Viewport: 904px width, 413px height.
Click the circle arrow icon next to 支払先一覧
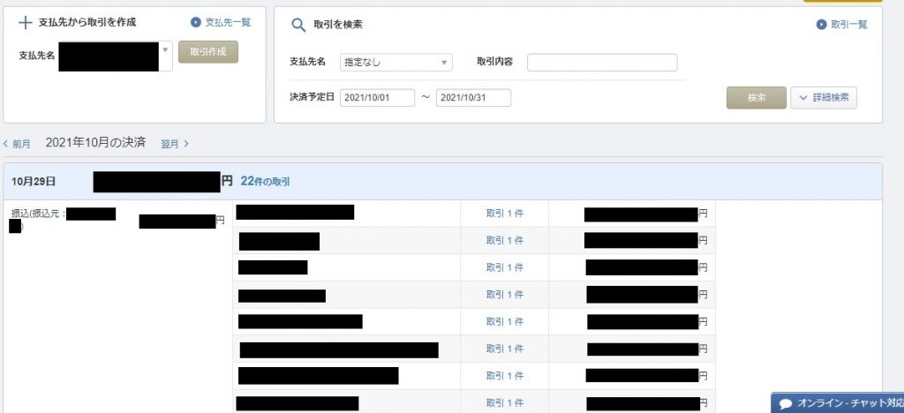tap(196, 22)
